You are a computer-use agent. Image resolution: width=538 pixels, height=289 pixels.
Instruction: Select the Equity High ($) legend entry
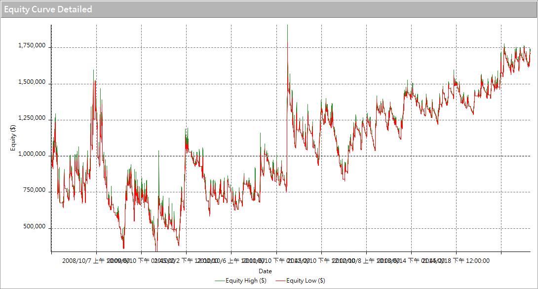click(241, 281)
